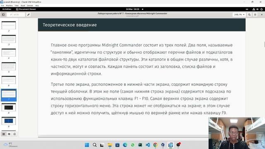Switch sidebar to bookmarks view
This screenshot has width=265, height=149.
pyautogui.click(x=15, y=134)
